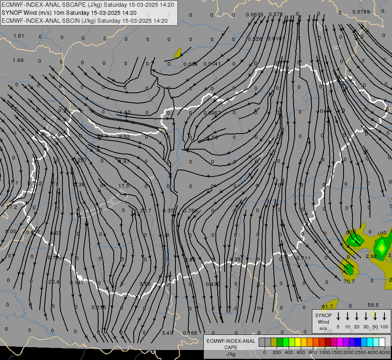Click the map value 1.61
392x360 pixels.
(19, 36)
